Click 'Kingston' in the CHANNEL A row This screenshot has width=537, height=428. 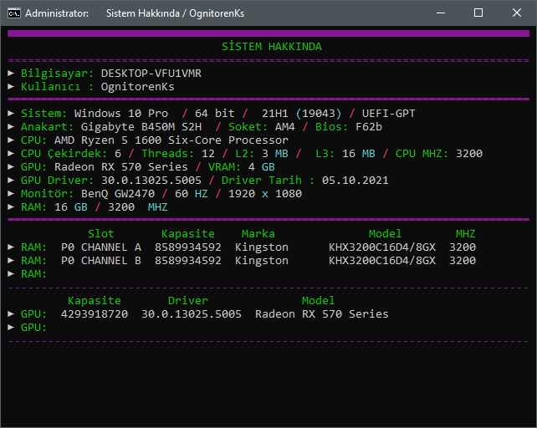point(262,247)
